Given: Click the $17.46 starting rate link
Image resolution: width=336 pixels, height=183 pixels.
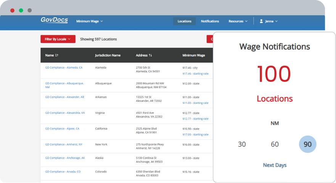Looking at the screenshot, I should [195, 74].
